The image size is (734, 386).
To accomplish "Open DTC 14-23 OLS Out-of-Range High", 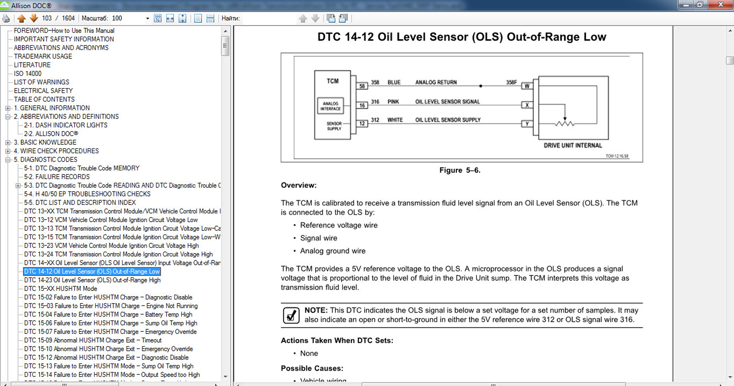I will point(92,280).
